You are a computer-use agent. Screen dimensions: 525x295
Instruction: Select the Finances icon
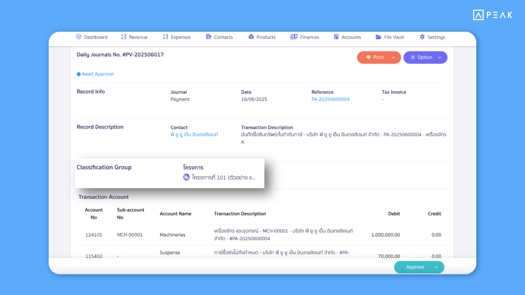click(x=293, y=36)
